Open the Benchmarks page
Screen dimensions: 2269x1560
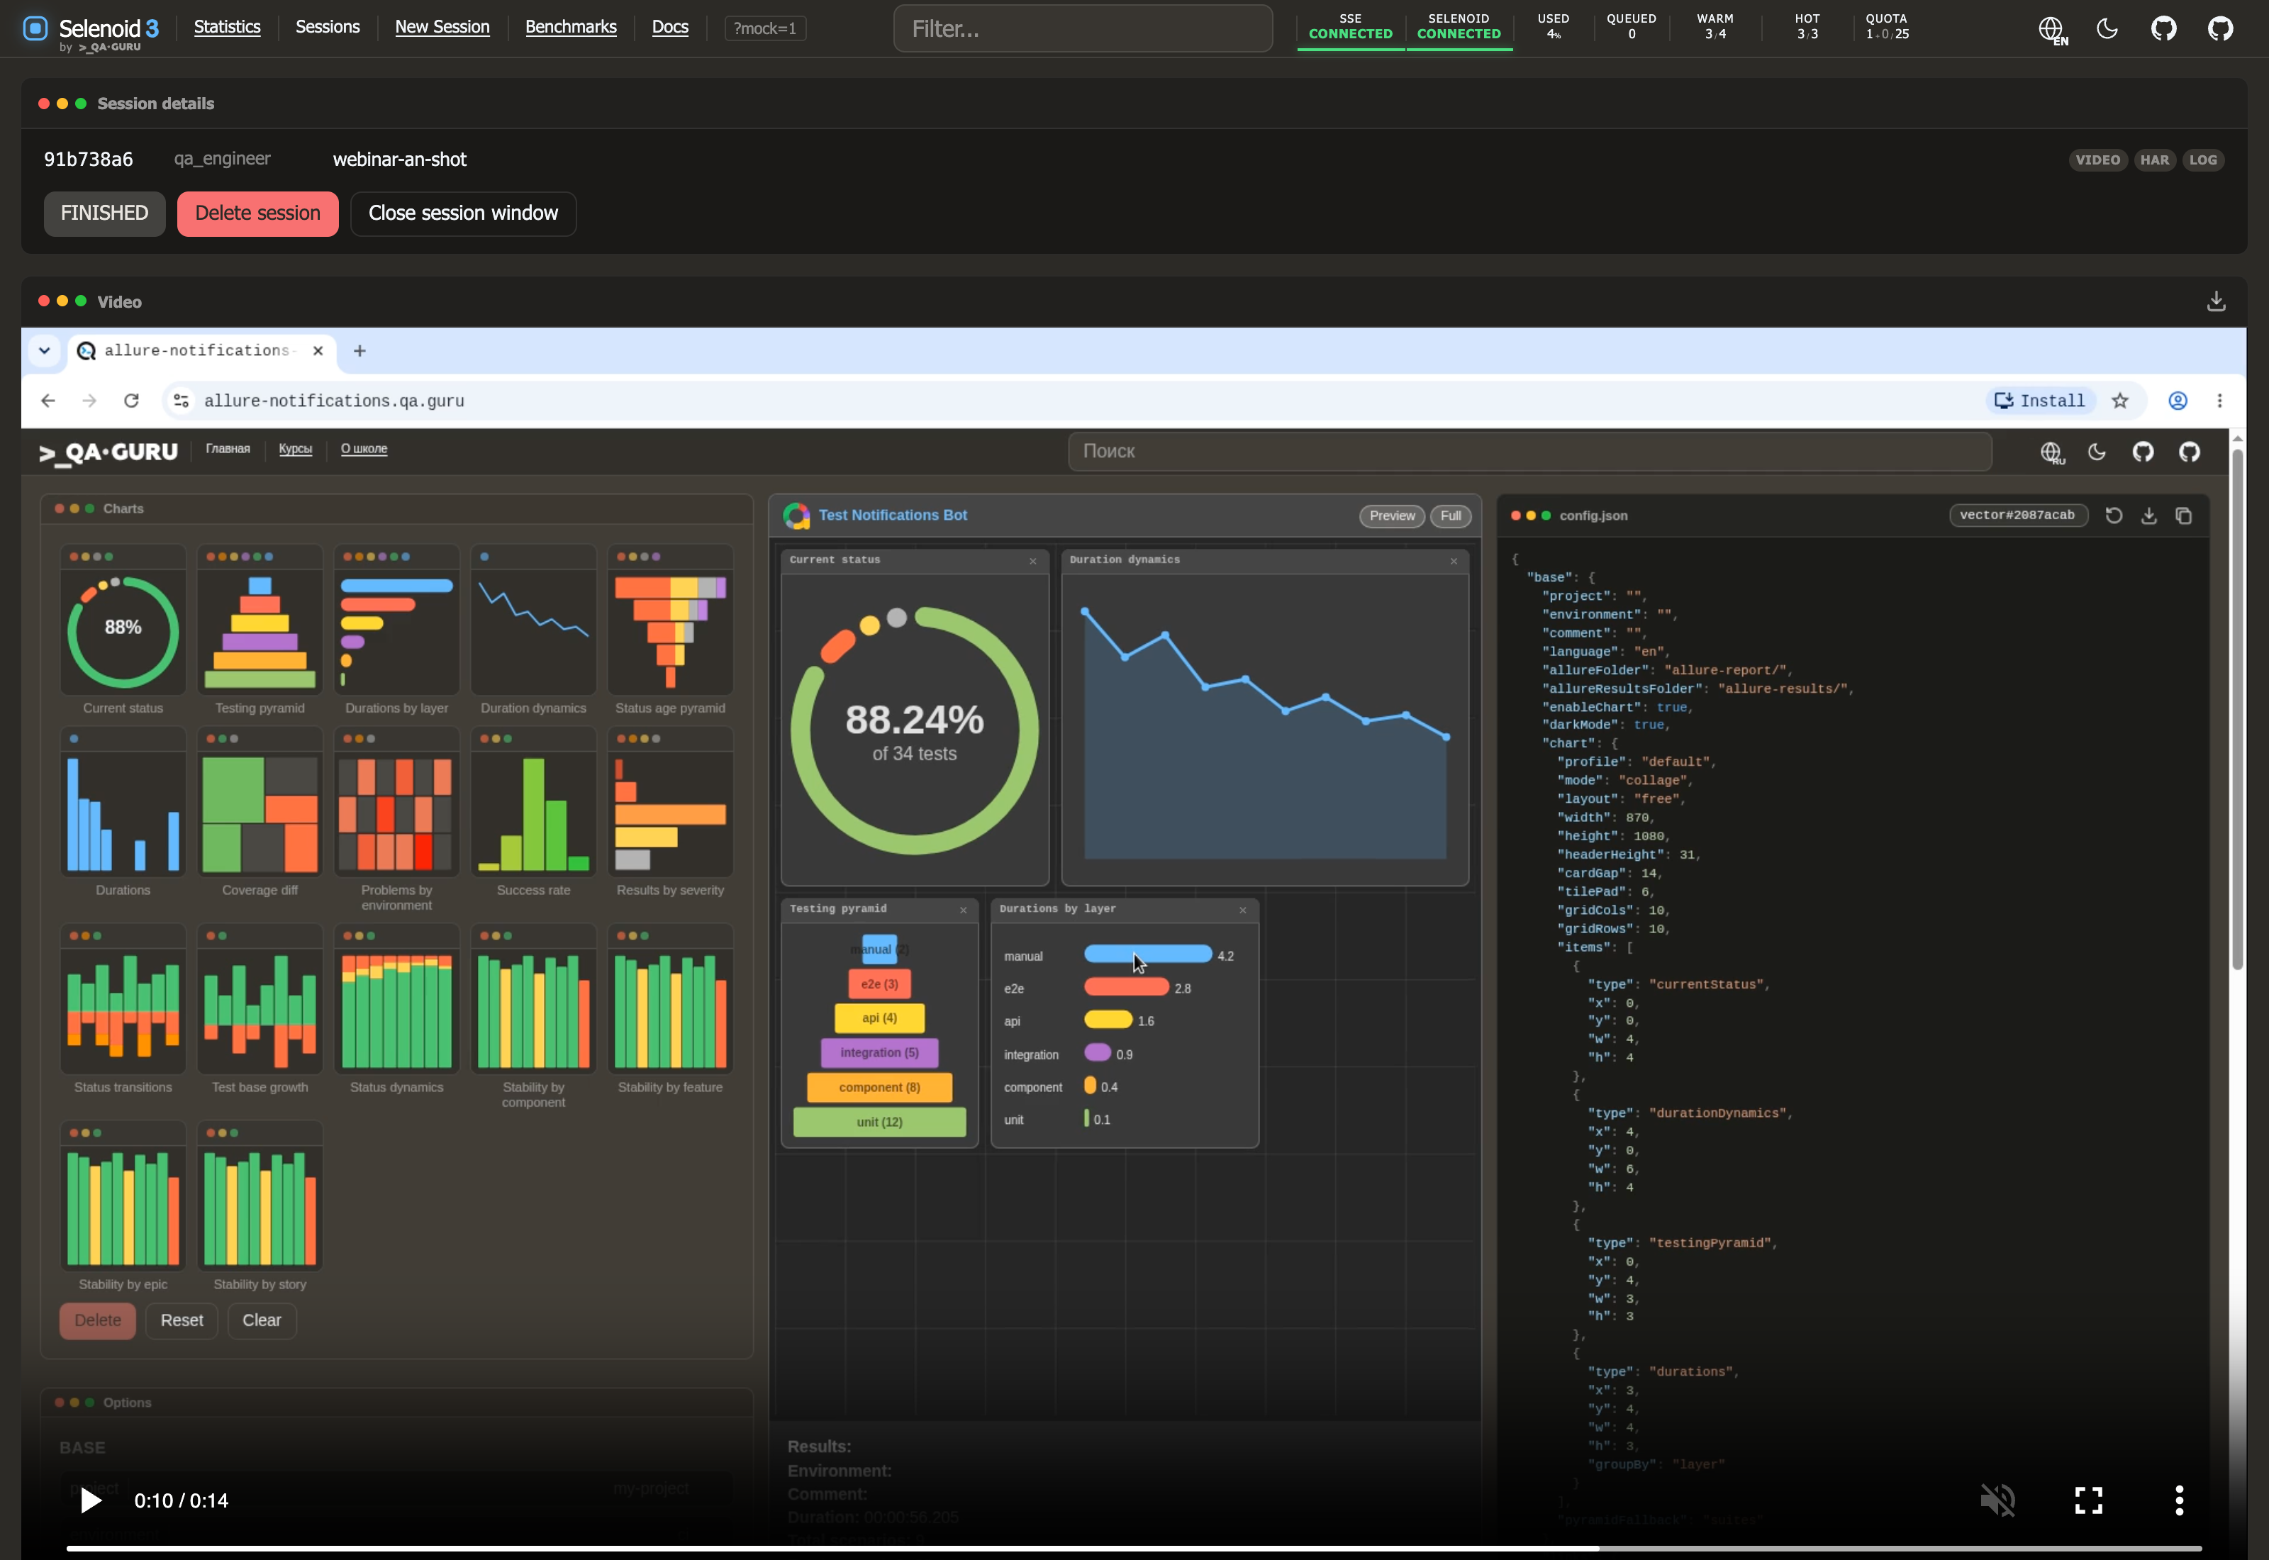point(571,28)
